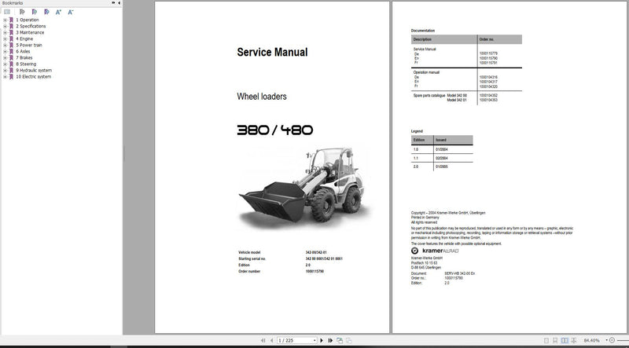Click the Bookmarks panel title
This screenshot has width=629, height=348.
[x=13, y=3]
